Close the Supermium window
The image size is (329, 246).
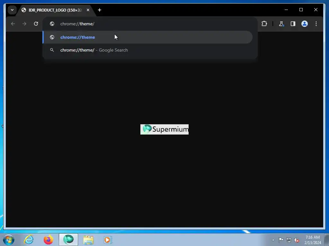[316, 10]
